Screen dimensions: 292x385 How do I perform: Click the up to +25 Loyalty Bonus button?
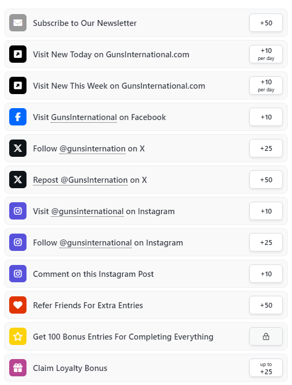click(x=266, y=368)
